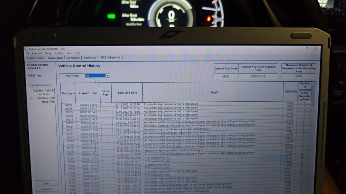
Task: Open the Key Cycle dropdown arrow
Action: [x=107, y=75]
